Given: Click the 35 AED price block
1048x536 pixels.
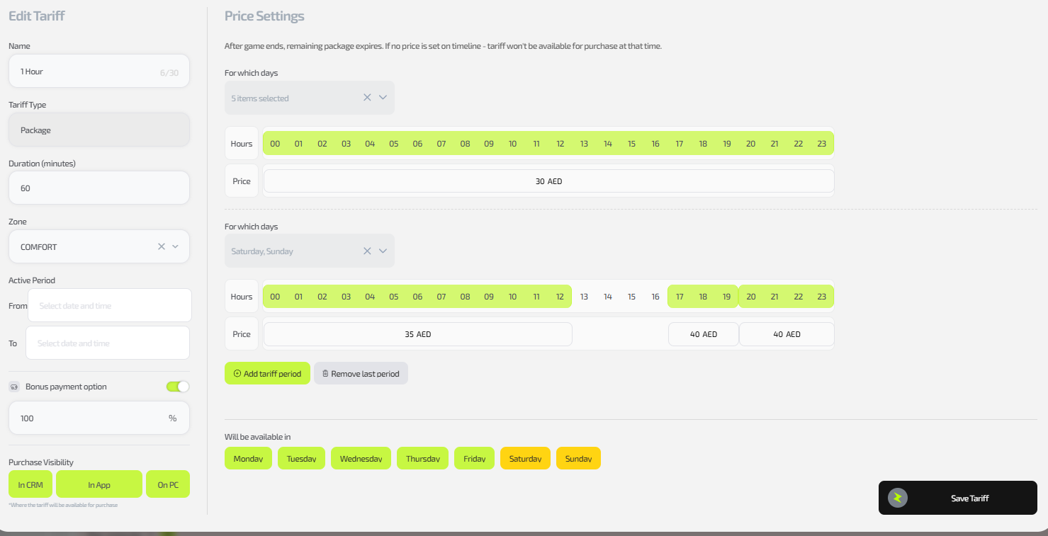Looking at the screenshot, I should [417, 334].
